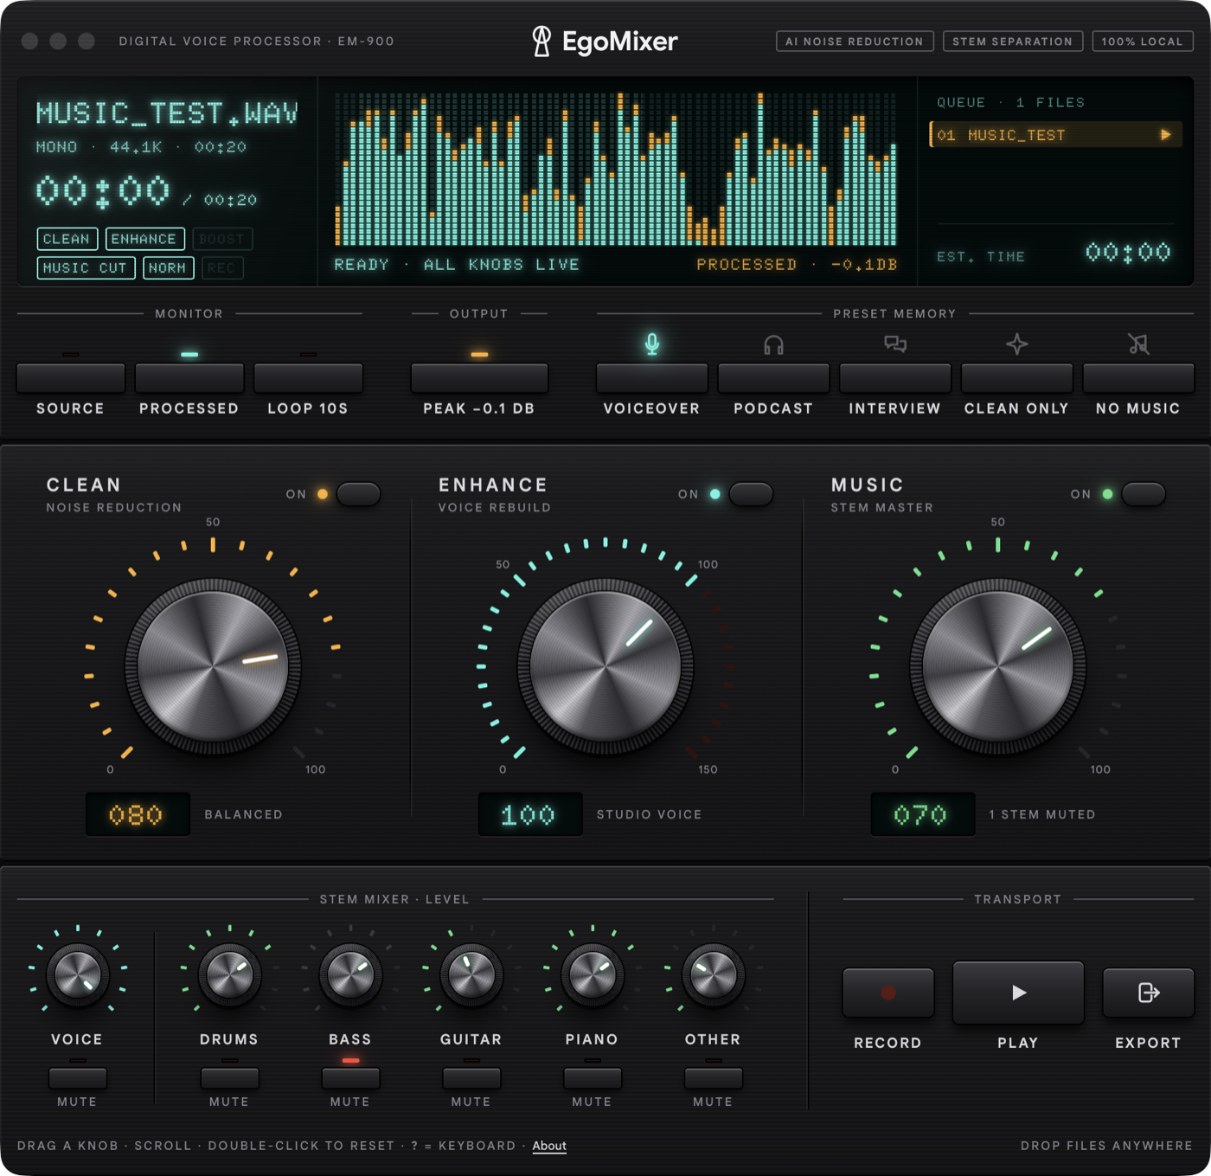Viewport: 1211px width, 1176px height.
Task: Mute the Other stem
Action: pos(714,1078)
